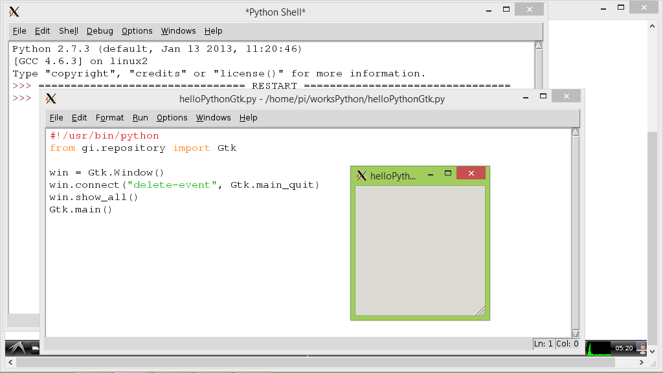This screenshot has height=373, width=663.
Task: Click the X logo icon on the Python Shell titlebar
Action: 15,11
